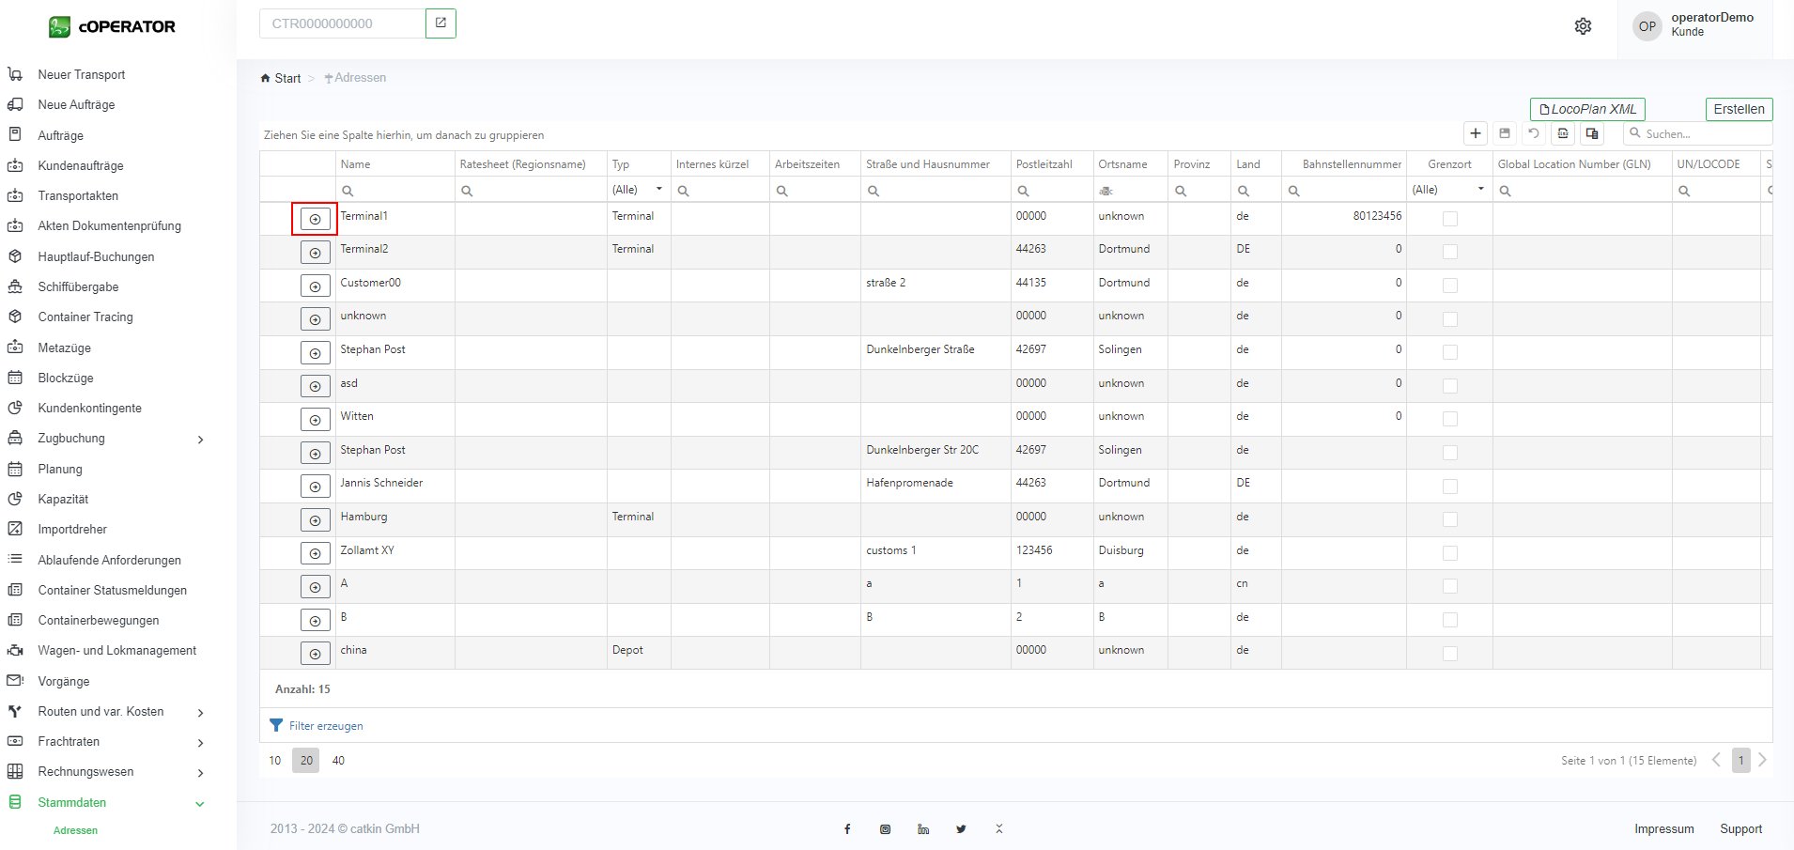
Task: Toggle Grenzort checkbox for Terminal1 row
Action: coord(1449,219)
